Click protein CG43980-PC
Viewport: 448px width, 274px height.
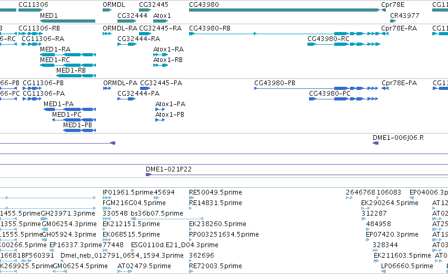click(344, 99)
